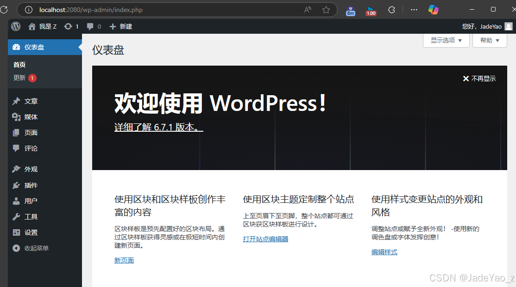This screenshot has width=516, height=287.
Task: Click the pushpin icon beside 文章
Action: tap(16, 101)
